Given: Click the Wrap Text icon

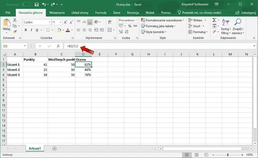Looking at the screenshot, I should click(x=110, y=22).
